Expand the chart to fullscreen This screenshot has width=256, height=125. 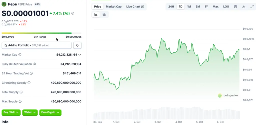[252, 7]
